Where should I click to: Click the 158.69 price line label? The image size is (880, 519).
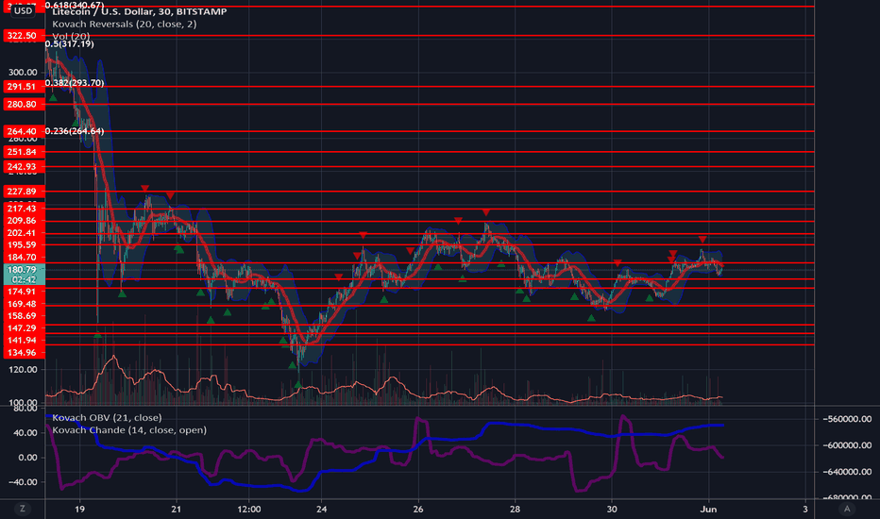point(24,316)
